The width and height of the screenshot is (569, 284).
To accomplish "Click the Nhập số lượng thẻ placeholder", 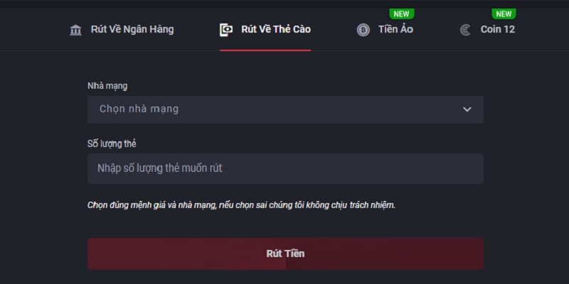I will 164,168.
